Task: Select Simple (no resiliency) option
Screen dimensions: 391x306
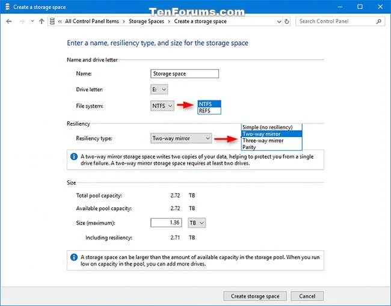Action: tap(271, 127)
